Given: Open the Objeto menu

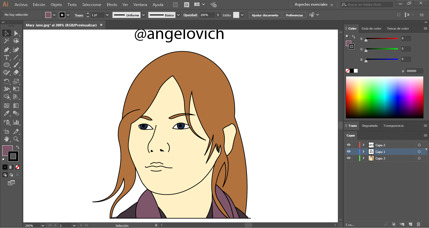Looking at the screenshot, I should coord(56,5).
